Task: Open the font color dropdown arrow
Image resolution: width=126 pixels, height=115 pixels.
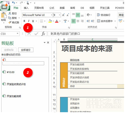Action: pos(60,21)
